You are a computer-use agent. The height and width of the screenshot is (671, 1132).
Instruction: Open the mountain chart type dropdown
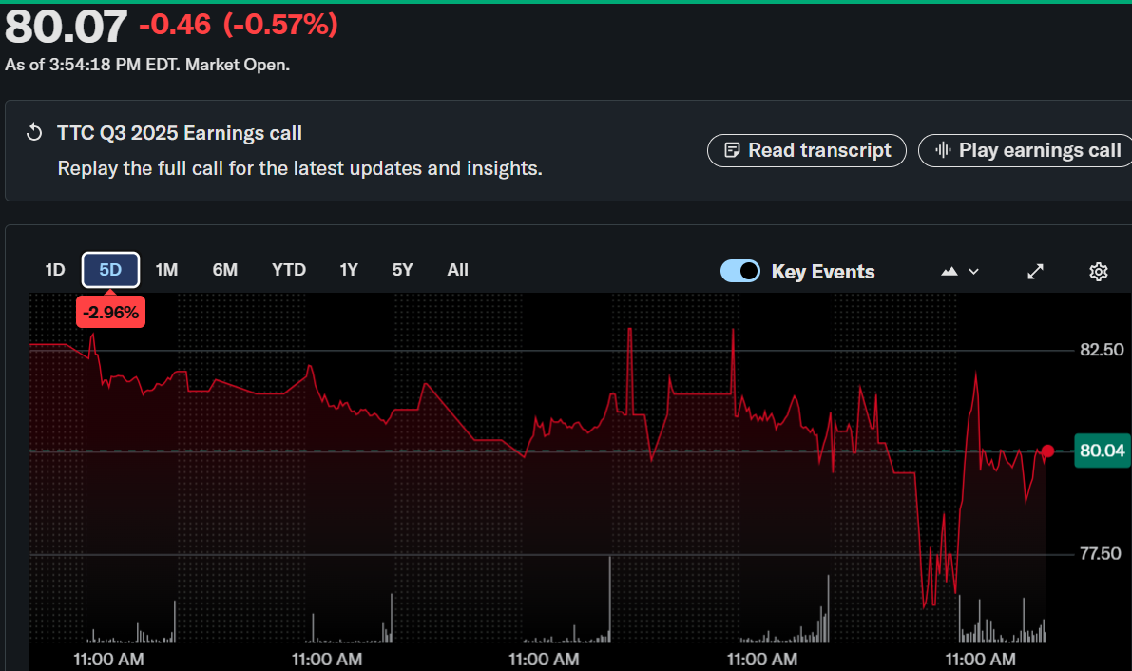coord(960,272)
